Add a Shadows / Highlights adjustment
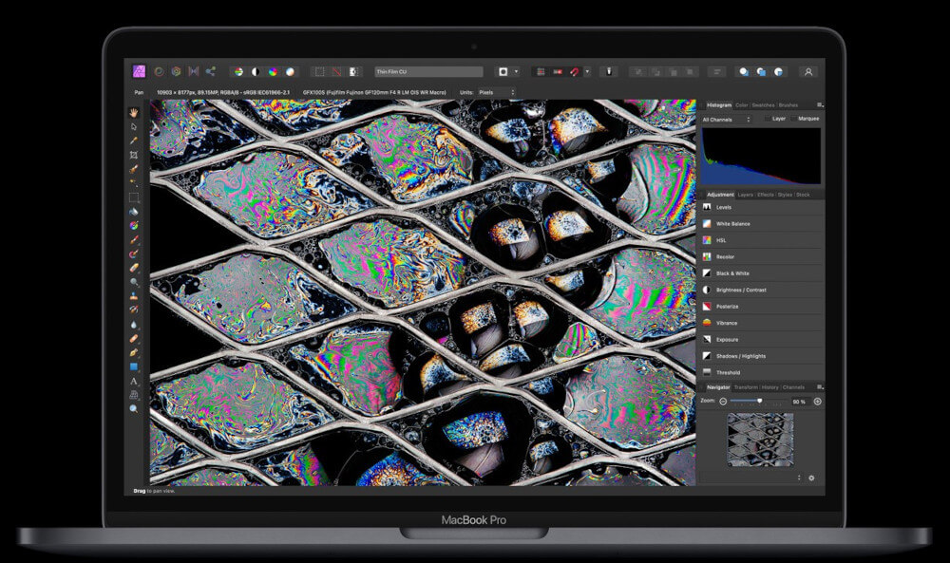This screenshot has height=563, width=950. click(762, 356)
